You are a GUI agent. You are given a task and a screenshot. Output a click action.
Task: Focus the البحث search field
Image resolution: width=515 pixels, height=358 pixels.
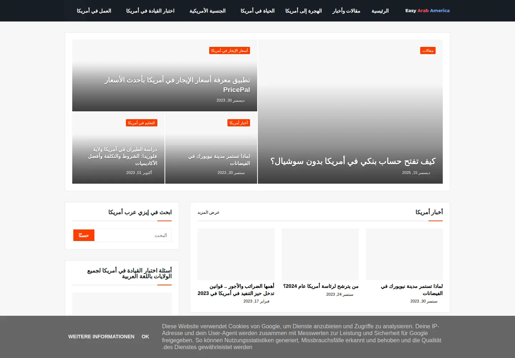133,235
